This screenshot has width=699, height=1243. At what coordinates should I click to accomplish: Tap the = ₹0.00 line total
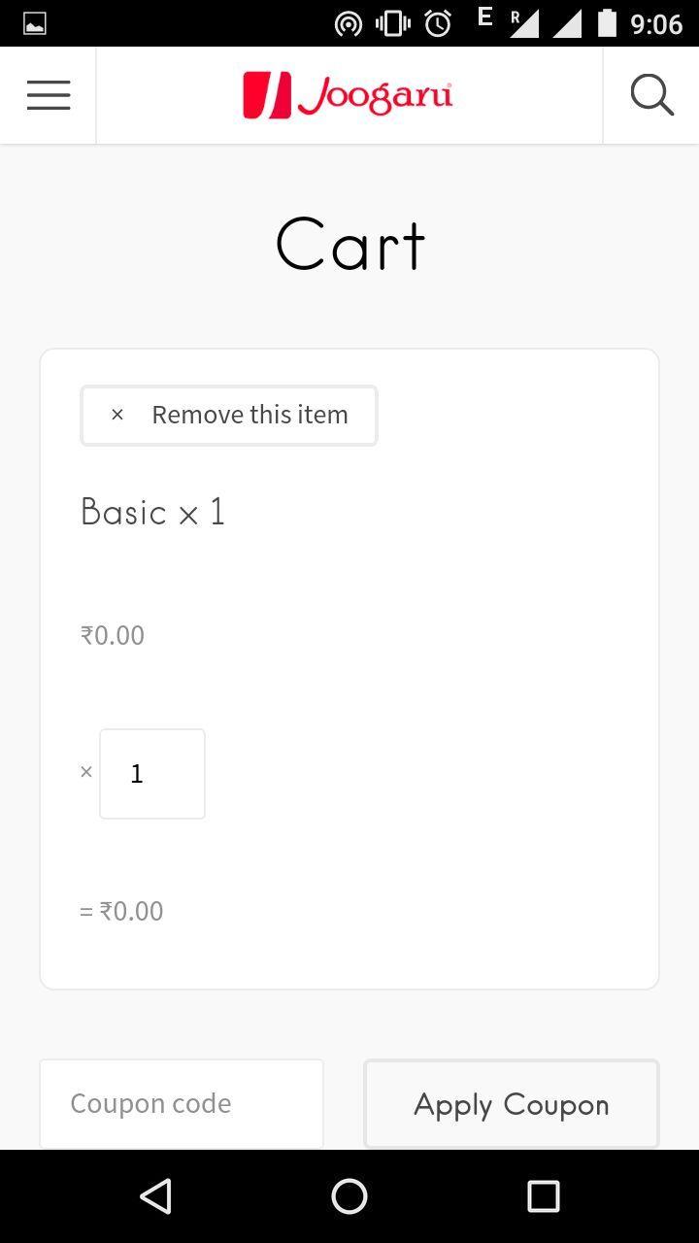point(121,911)
